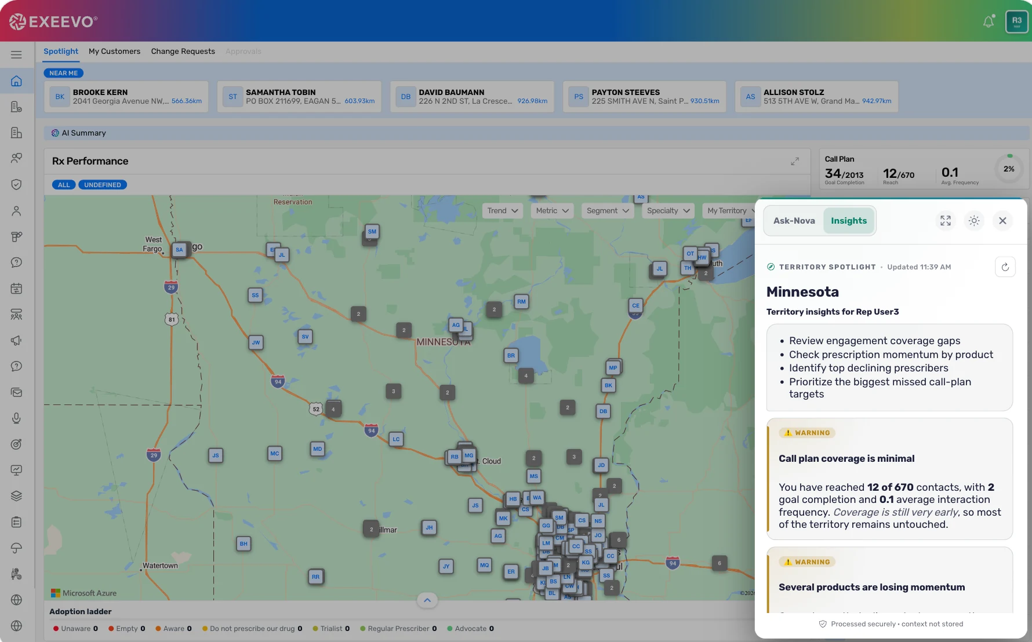Open the hamburger menu in sidebar
The image size is (1032, 642).
(16, 54)
